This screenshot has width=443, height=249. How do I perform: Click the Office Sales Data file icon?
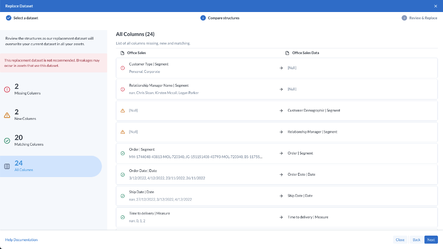click(x=287, y=53)
